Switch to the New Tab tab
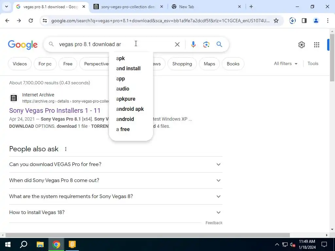Screen dimensions: 335x251 (205, 7)
